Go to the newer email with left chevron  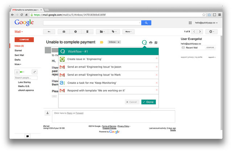(x=194, y=32)
